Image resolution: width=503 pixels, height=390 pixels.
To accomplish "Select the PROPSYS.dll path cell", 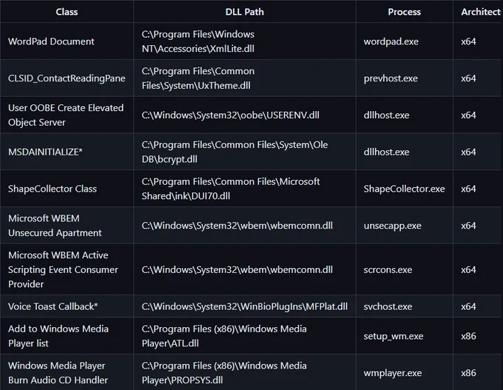I will [x=244, y=372].
